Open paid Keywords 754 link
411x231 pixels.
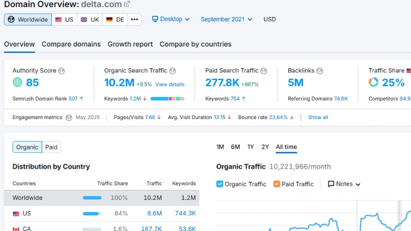pos(235,99)
